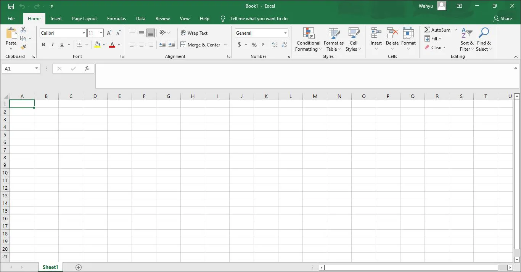Image resolution: width=521 pixels, height=272 pixels.
Task: Select the Increase Decimal icon
Action: click(x=274, y=45)
